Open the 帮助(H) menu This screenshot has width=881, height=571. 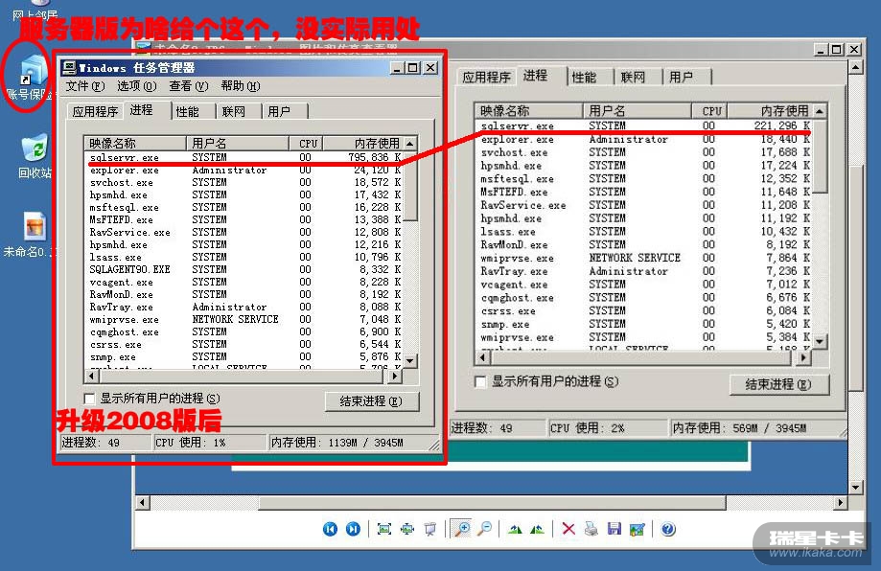click(241, 86)
